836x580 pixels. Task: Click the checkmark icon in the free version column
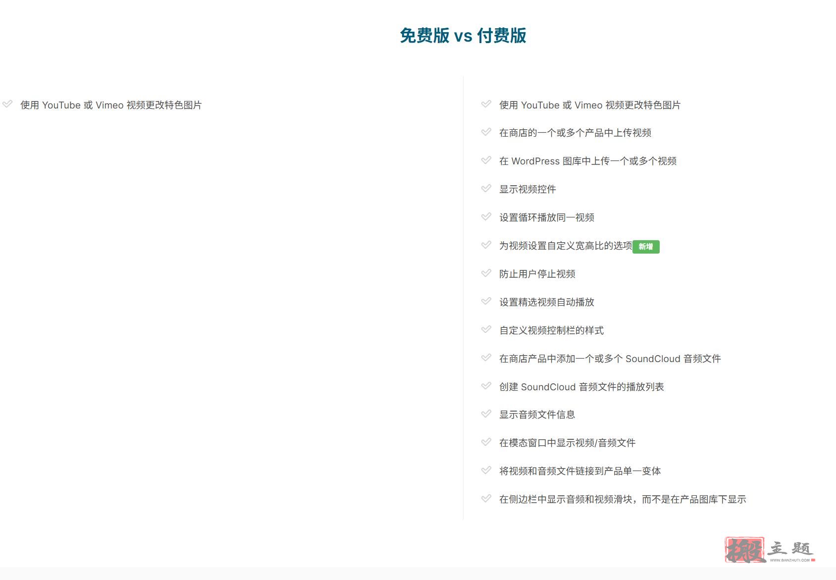[x=7, y=104]
